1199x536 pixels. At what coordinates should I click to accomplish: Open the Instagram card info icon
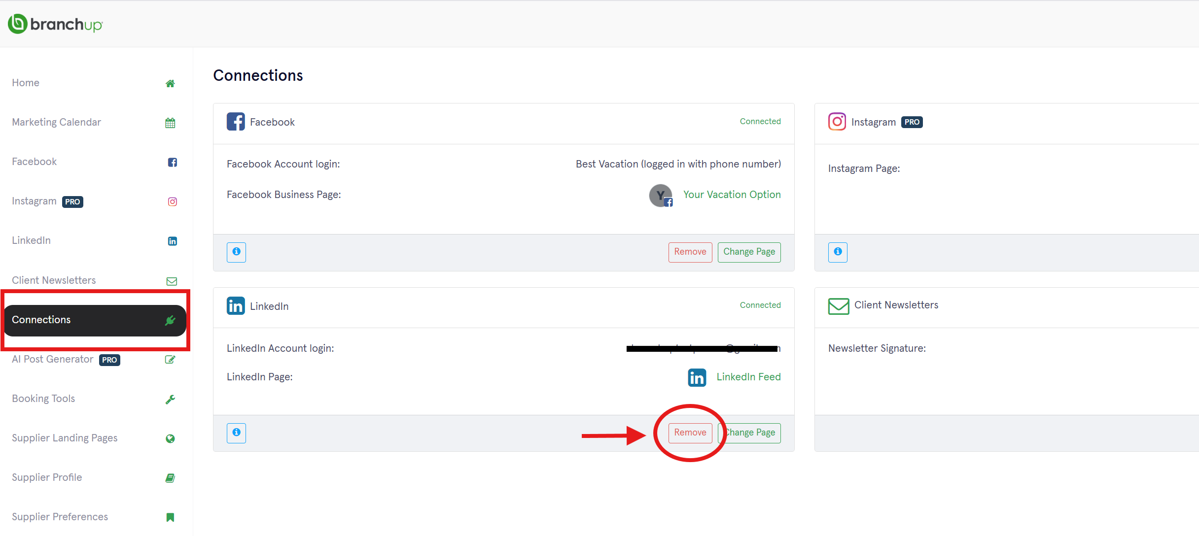pyautogui.click(x=838, y=252)
